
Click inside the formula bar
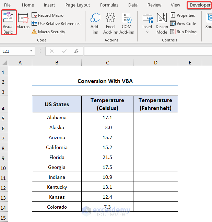(148, 51)
